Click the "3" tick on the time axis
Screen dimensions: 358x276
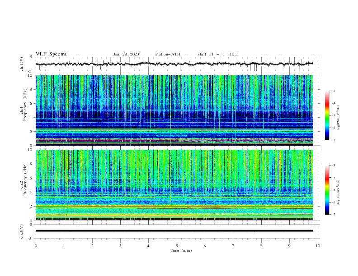[x=120, y=246]
